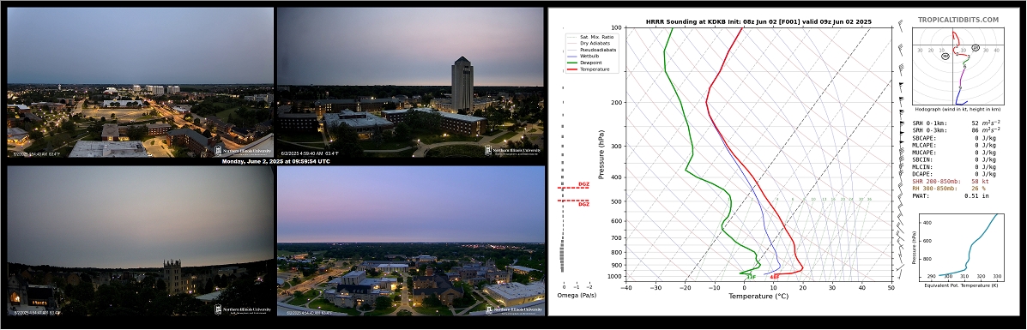Viewport: 1027px width, 330px height.
Task: Click the Northern Illinois University logo in top-left webcam
Action: [x=243, y=150]
